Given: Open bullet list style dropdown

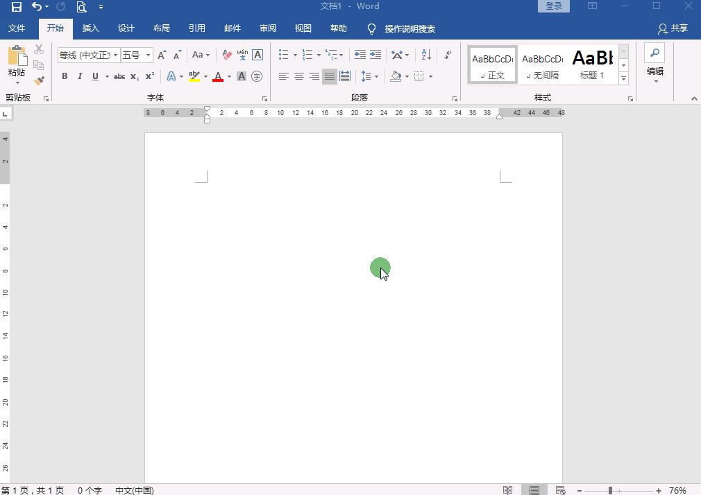Looking at the screenshot, I should click(x=295, y=55).
